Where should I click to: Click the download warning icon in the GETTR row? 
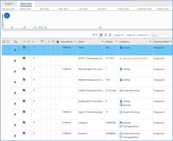click(121, 58)
